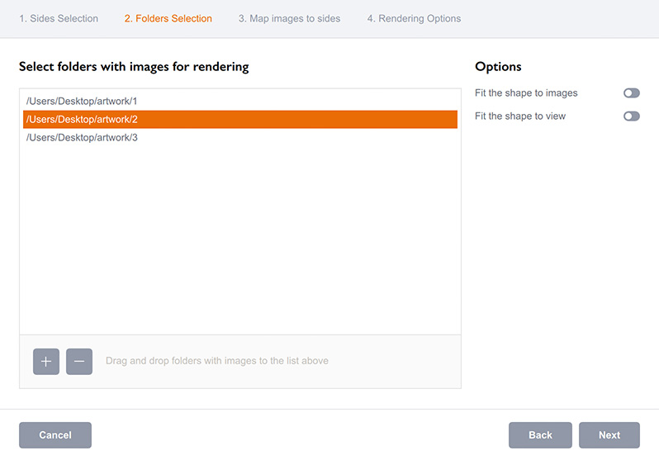Viewport: 659px width, 460px height.
Task: Click the Fit the shape to images label
Action: pyautogui.click(x=526, y=93)
